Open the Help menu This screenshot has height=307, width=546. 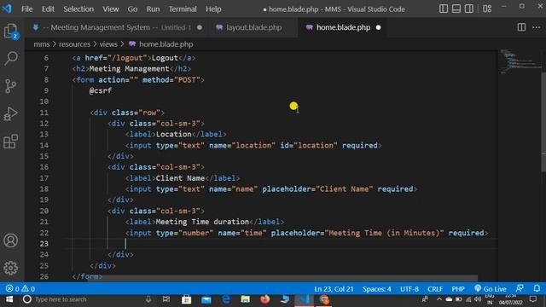click(213, 9)
